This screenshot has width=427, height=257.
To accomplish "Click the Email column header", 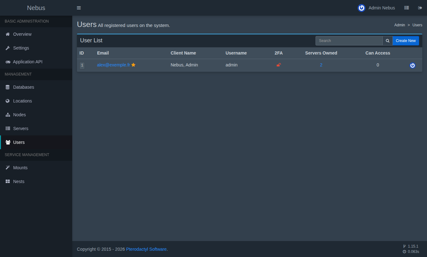I will click(103, 53).
